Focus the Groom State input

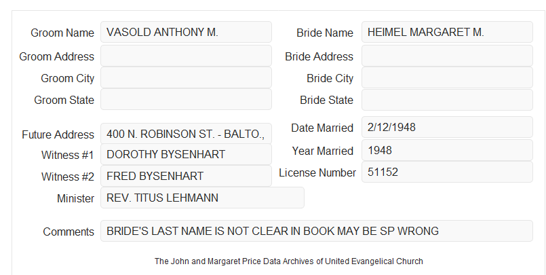[x=186, y=99]
